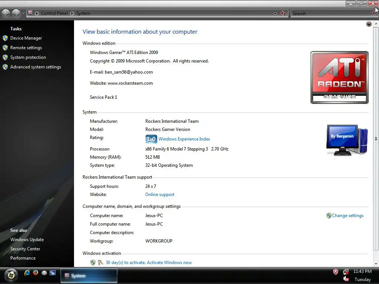Refresh the page with the red arrows icon
The height and width of the screenshot is (284, 379).
[x=283, y=13]
